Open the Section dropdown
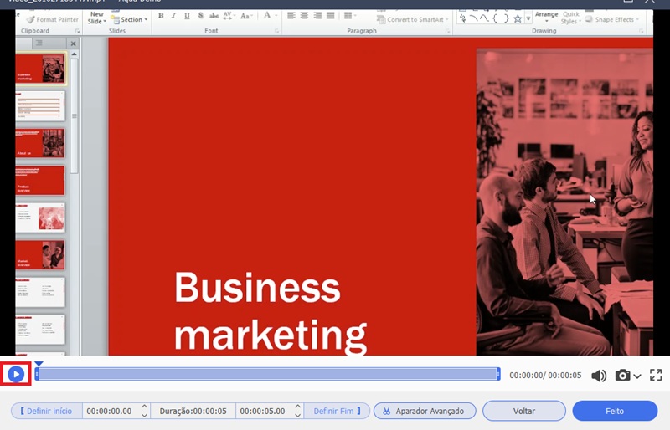 point(130,19)
